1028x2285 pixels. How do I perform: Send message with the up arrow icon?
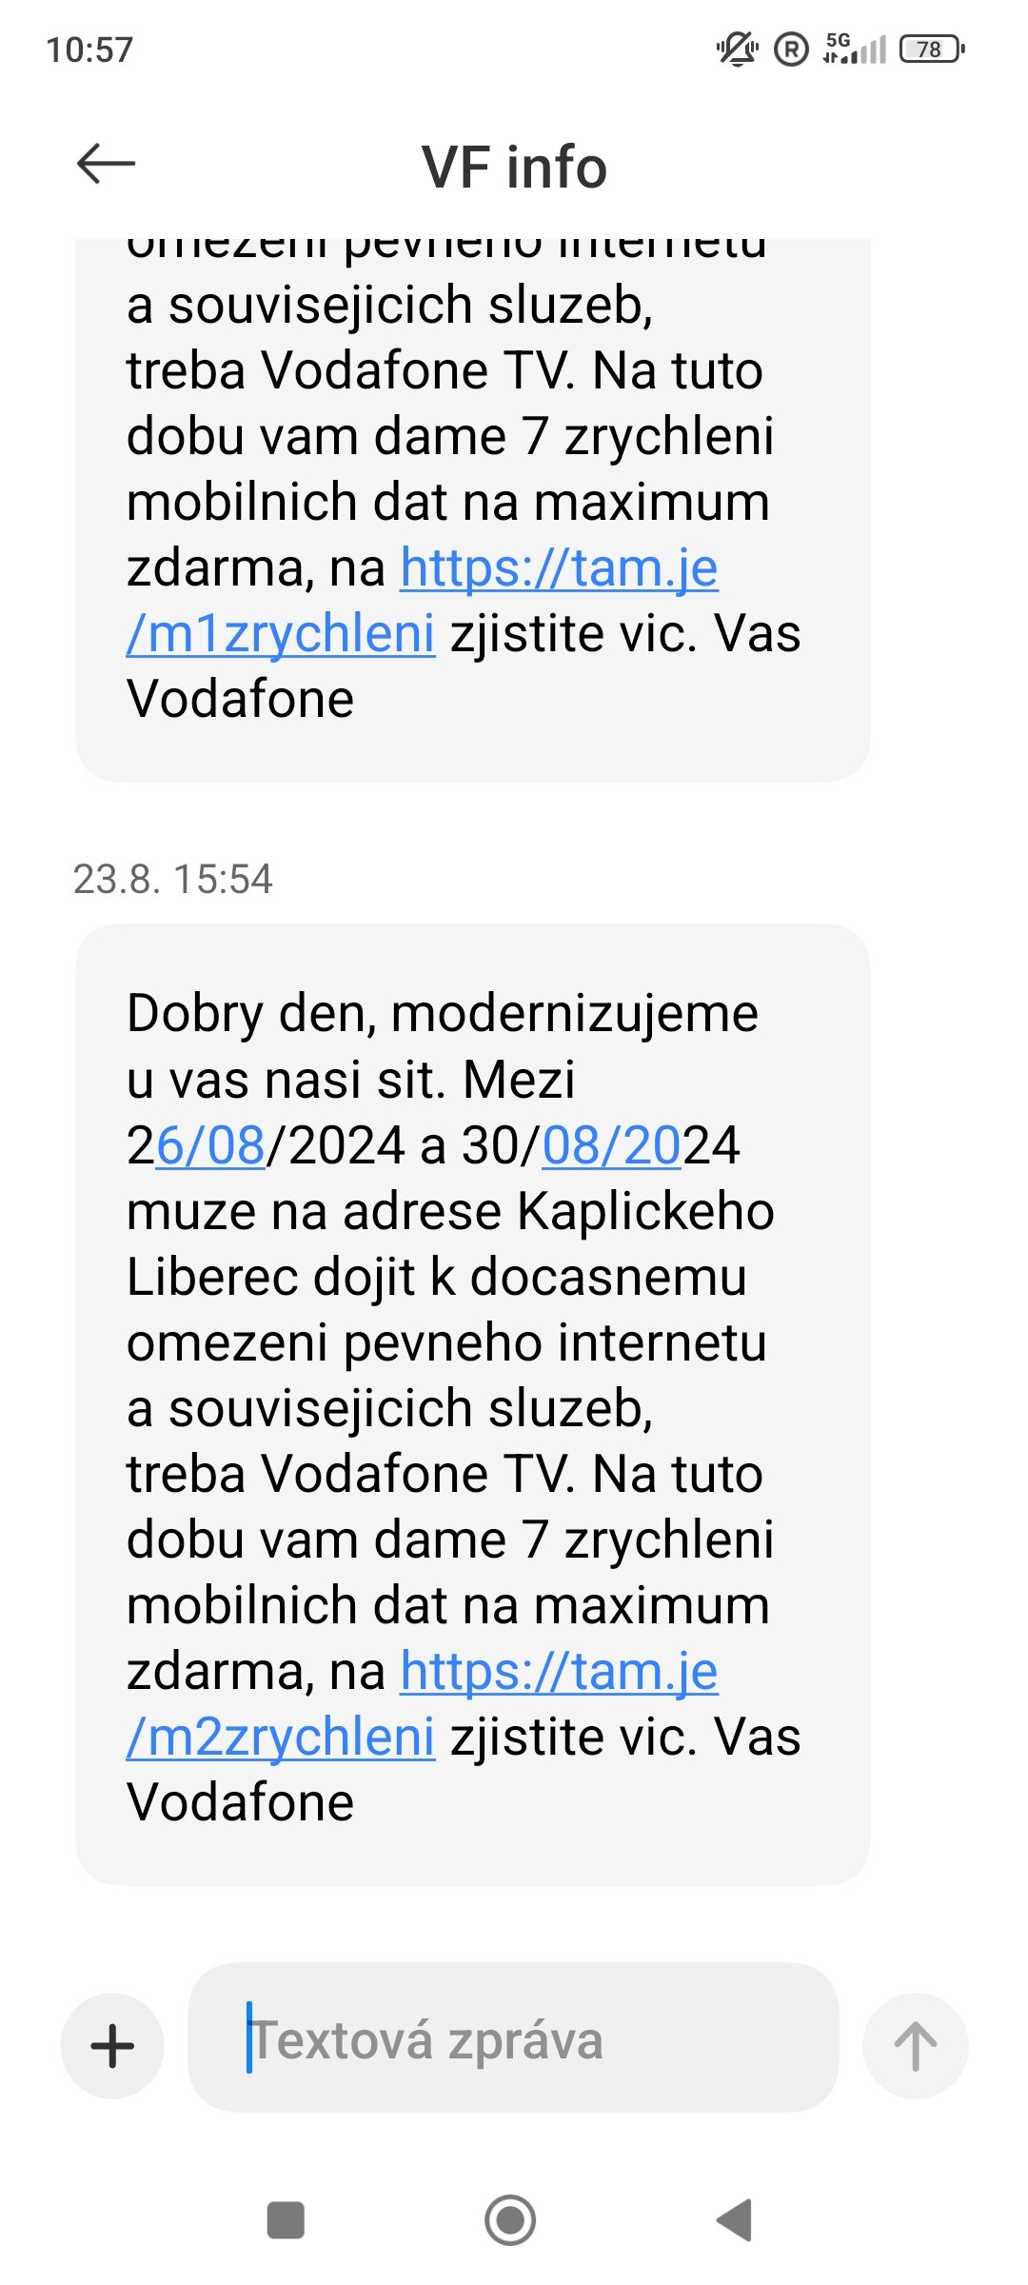tap(915, 2045)
